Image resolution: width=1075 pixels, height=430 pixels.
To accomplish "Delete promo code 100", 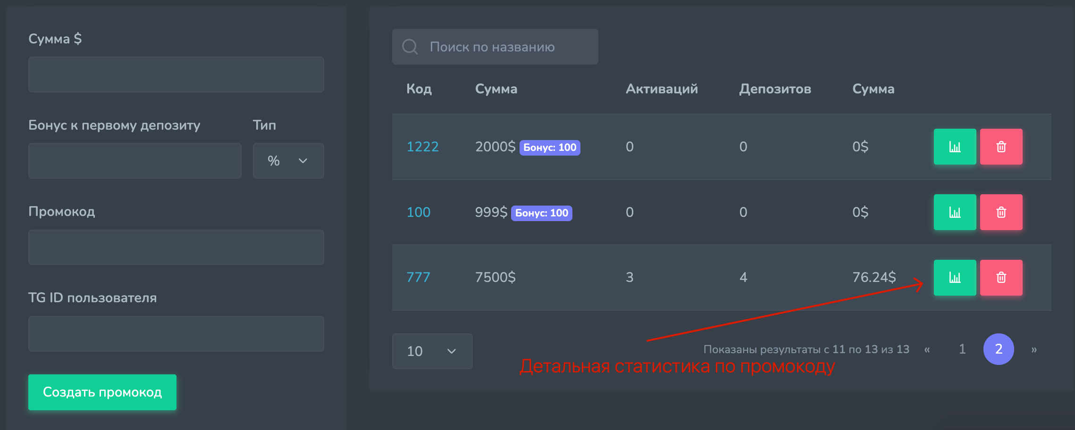I will click(x=1001, y=212).
